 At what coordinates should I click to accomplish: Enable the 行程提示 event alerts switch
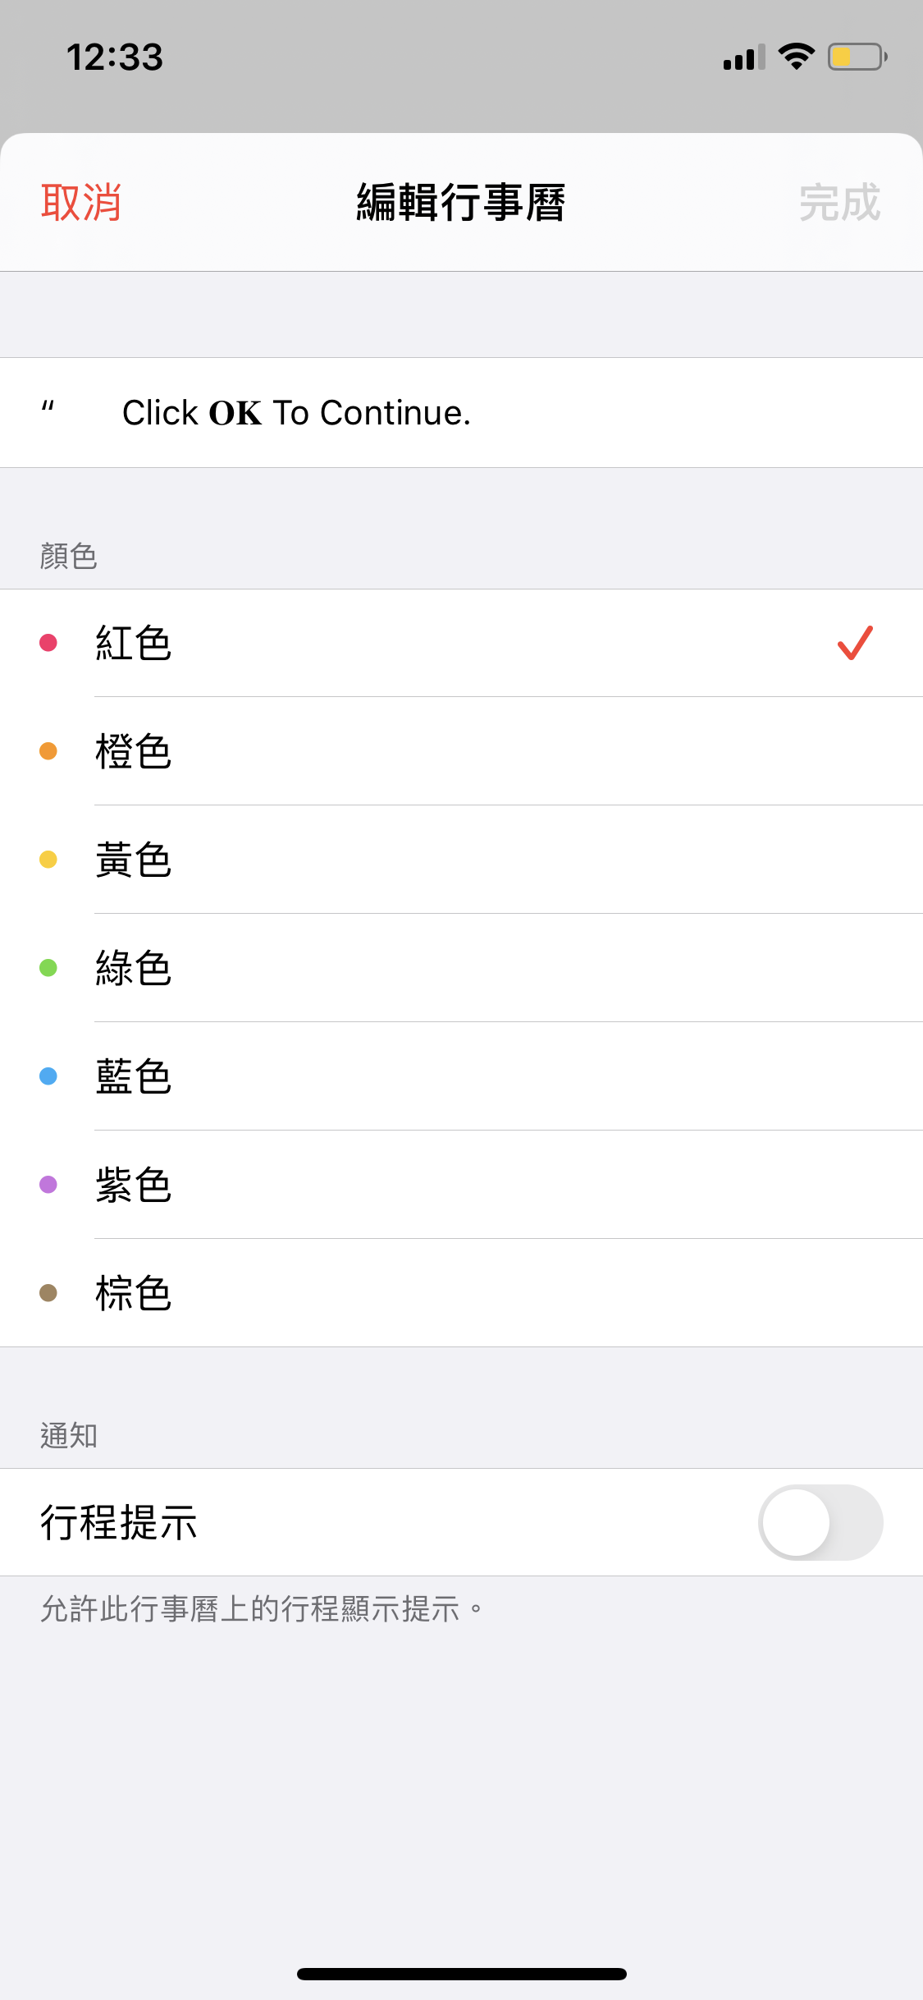(x=820, y=1522)
